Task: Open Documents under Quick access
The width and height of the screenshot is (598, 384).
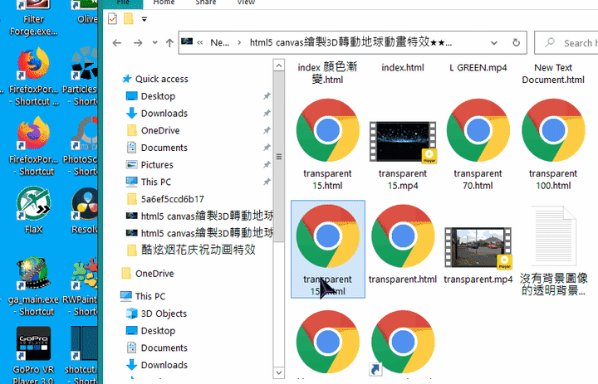Action: tap(164, 148)
